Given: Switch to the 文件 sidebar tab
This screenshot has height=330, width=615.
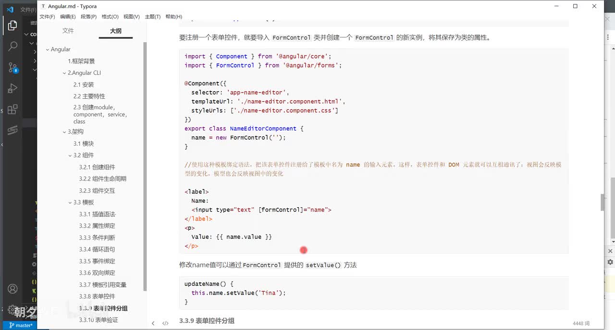Looking at the screenshot, I should tap(68, 31).
